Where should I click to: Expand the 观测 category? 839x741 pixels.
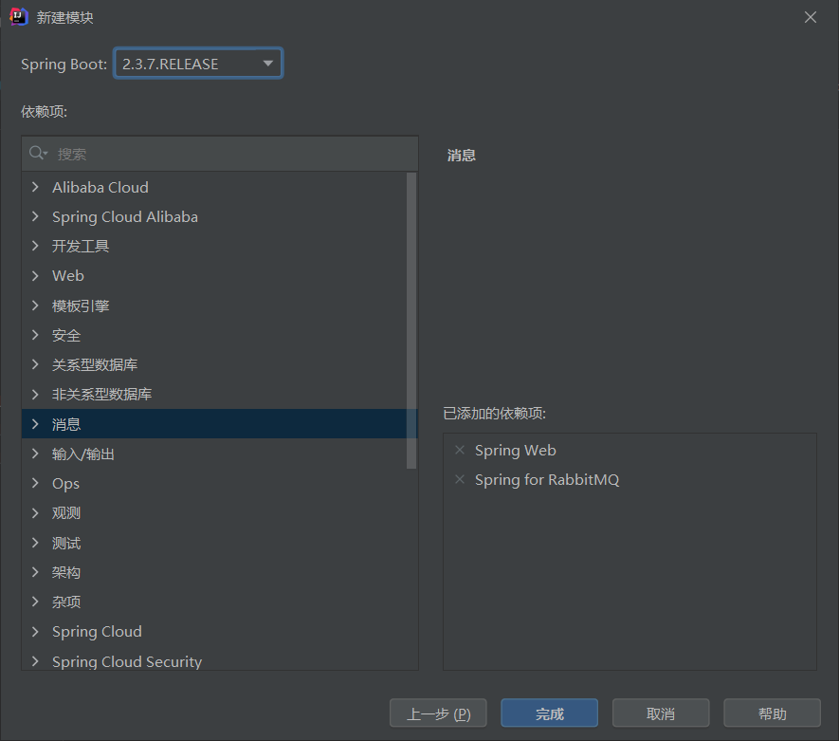(x=35, y=513)
